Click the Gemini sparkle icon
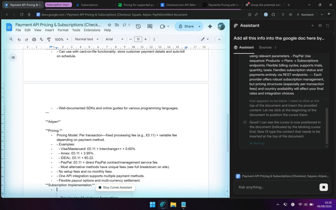This screenshot has height=210, width=336. [210, 27]
